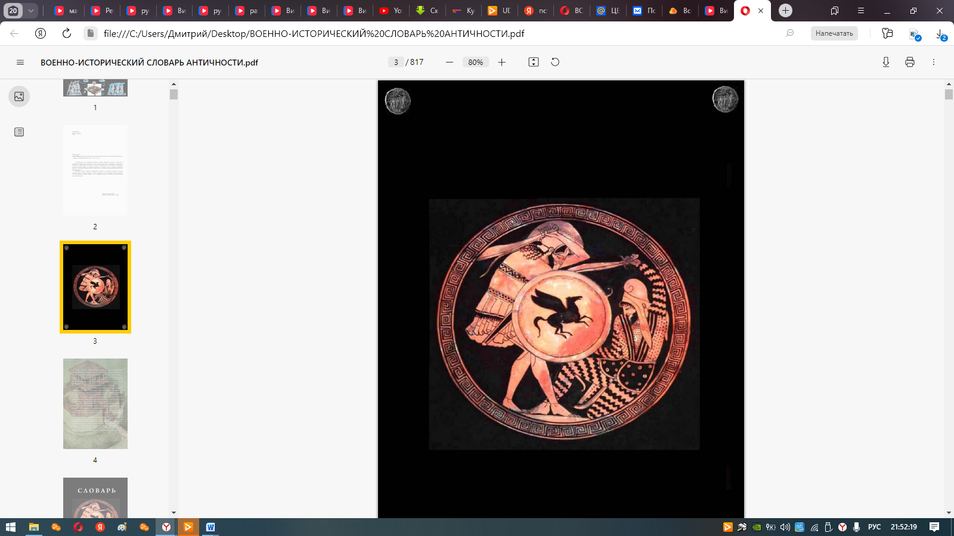This screenshot has height=536, width=954.
Task: Open Windows Start menu
Action: [x=10, y=527]
